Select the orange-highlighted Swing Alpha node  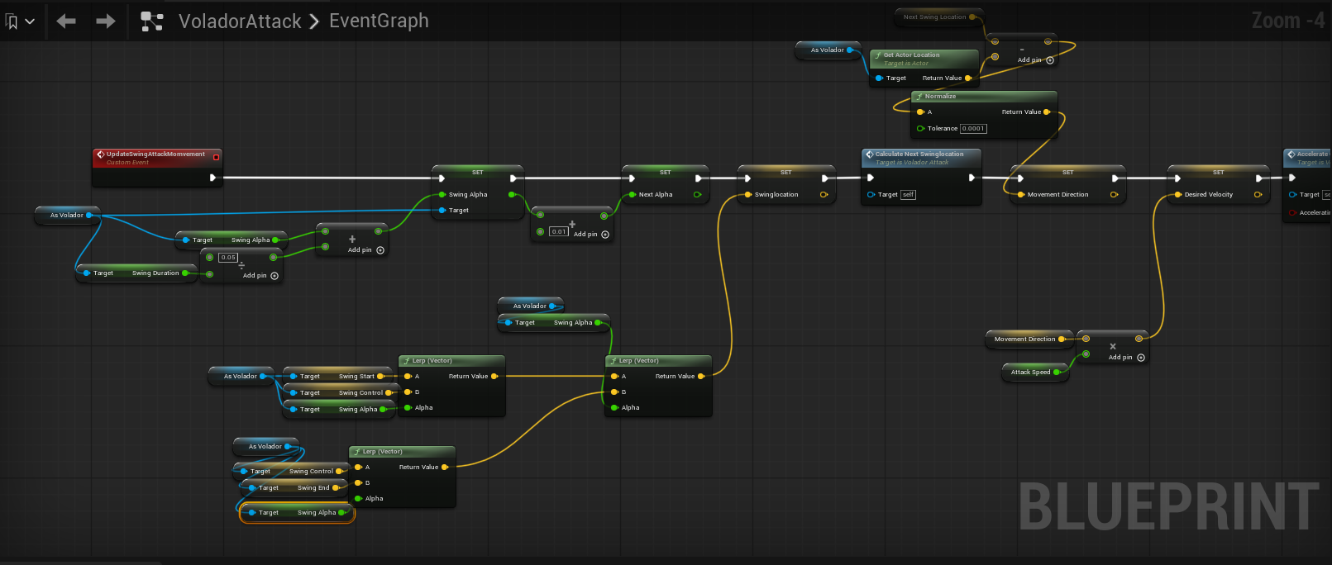pos(297,513)
